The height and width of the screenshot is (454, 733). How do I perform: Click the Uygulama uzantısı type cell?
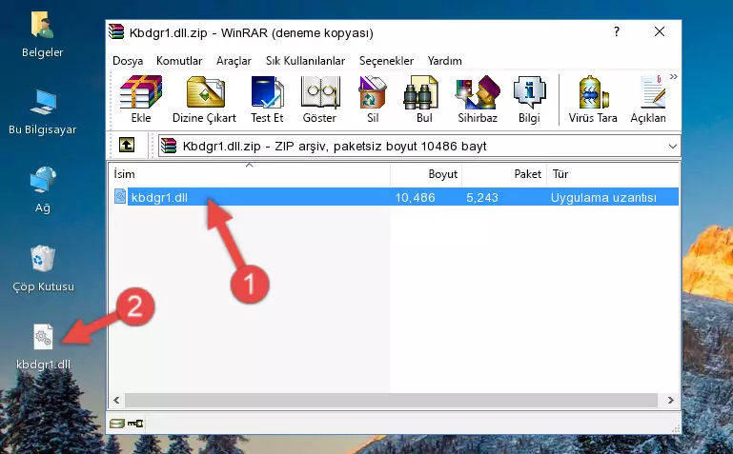click(603, 197)
